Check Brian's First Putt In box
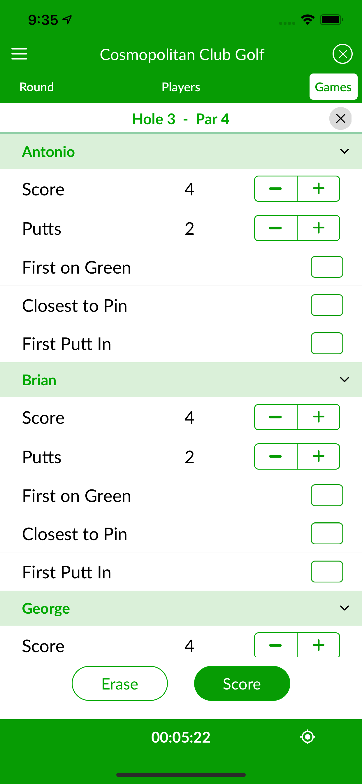This screenshot has height=784, width=362. (326, 571)
